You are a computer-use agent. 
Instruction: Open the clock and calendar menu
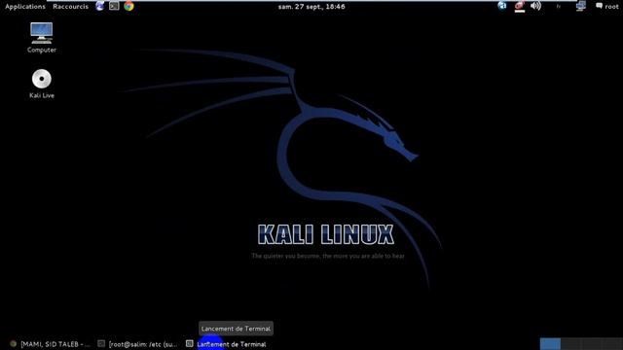(x=311, y=7)
